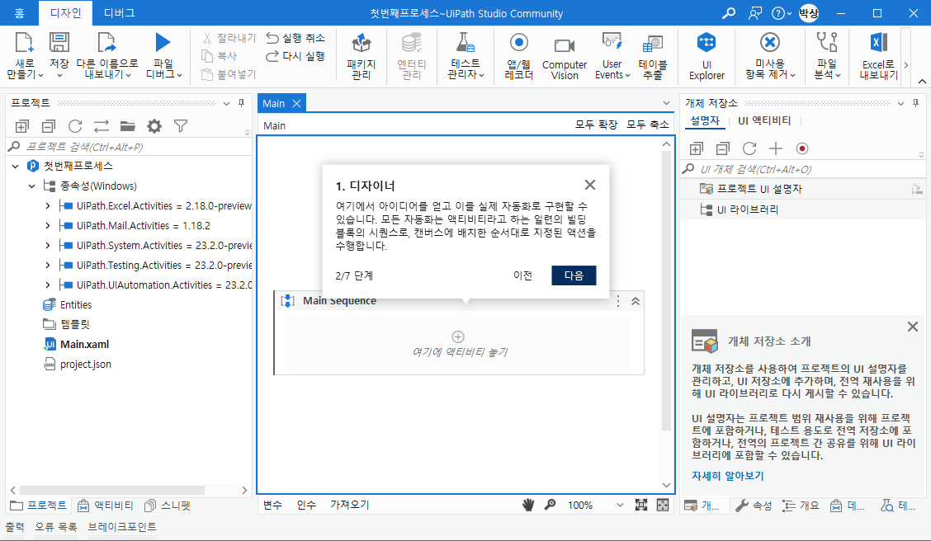Open the 변수 panel
The width and height of the screenshot is (931, 541).
tap(272, 505)
